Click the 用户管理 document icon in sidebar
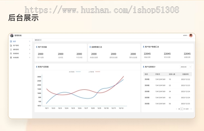 11,46
